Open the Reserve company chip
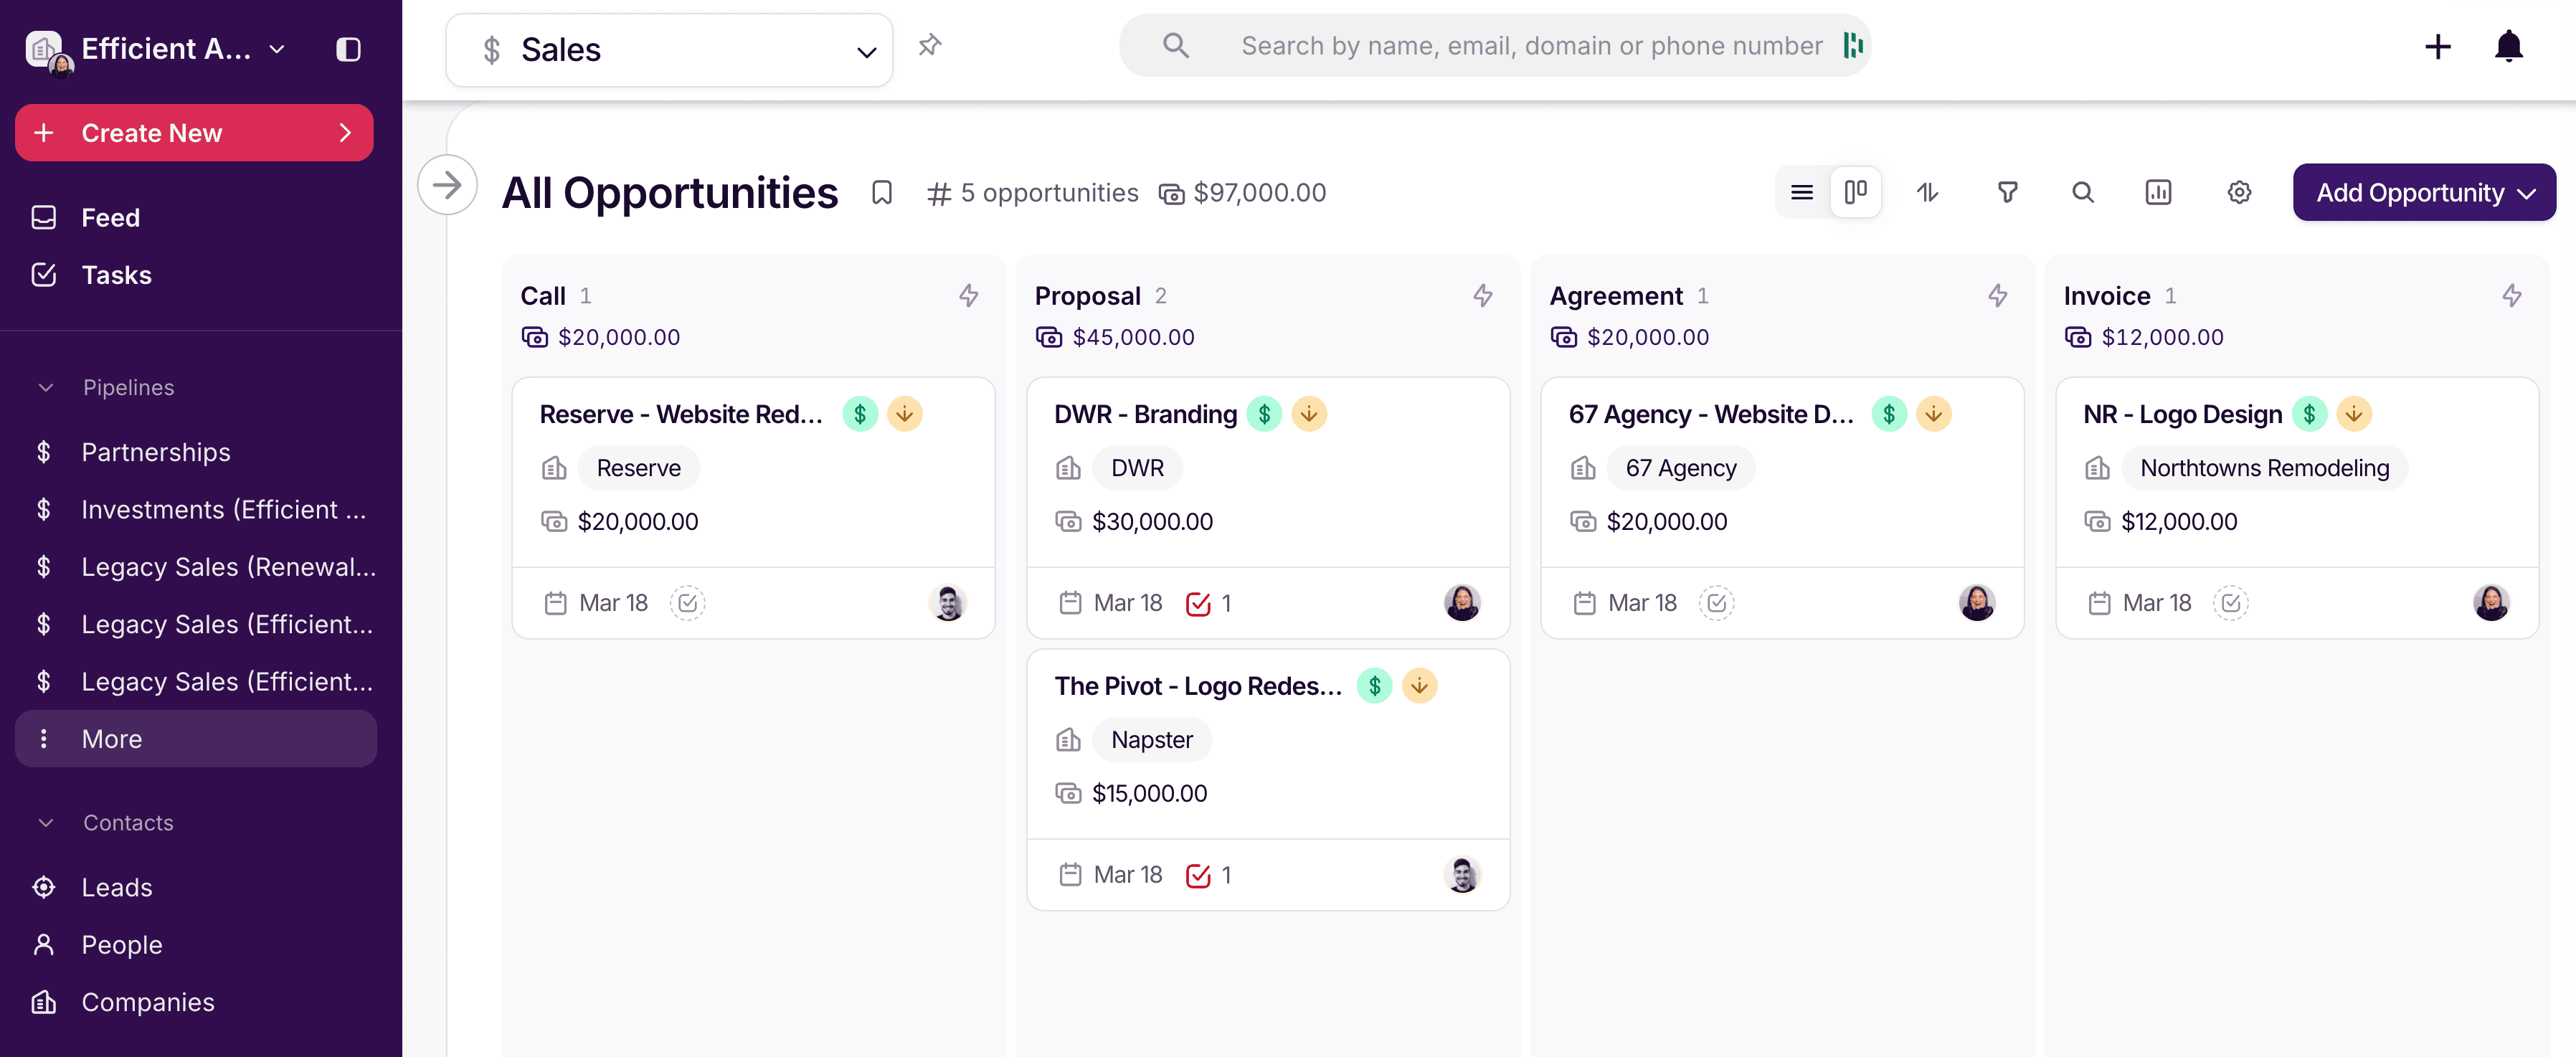 pyautogui.click(x=638, y=468)
